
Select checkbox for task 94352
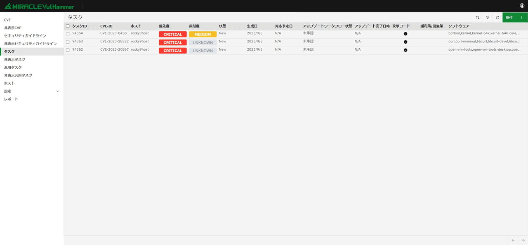click(x=68, y=50)
